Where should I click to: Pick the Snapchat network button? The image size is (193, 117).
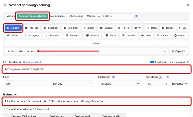tap(53, 36)
